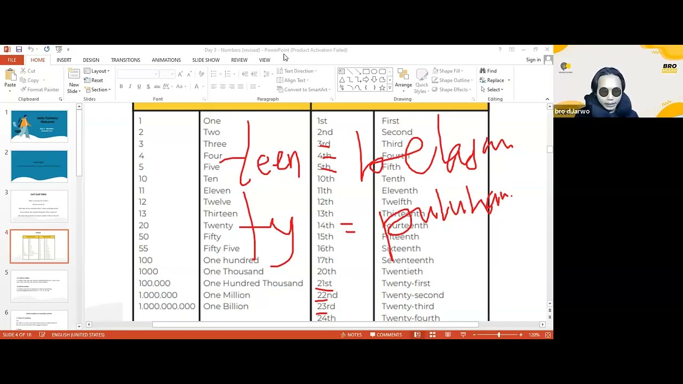Click the Repeat/Redo arrow icon
The image size is (683, 384).
[46, 50]
